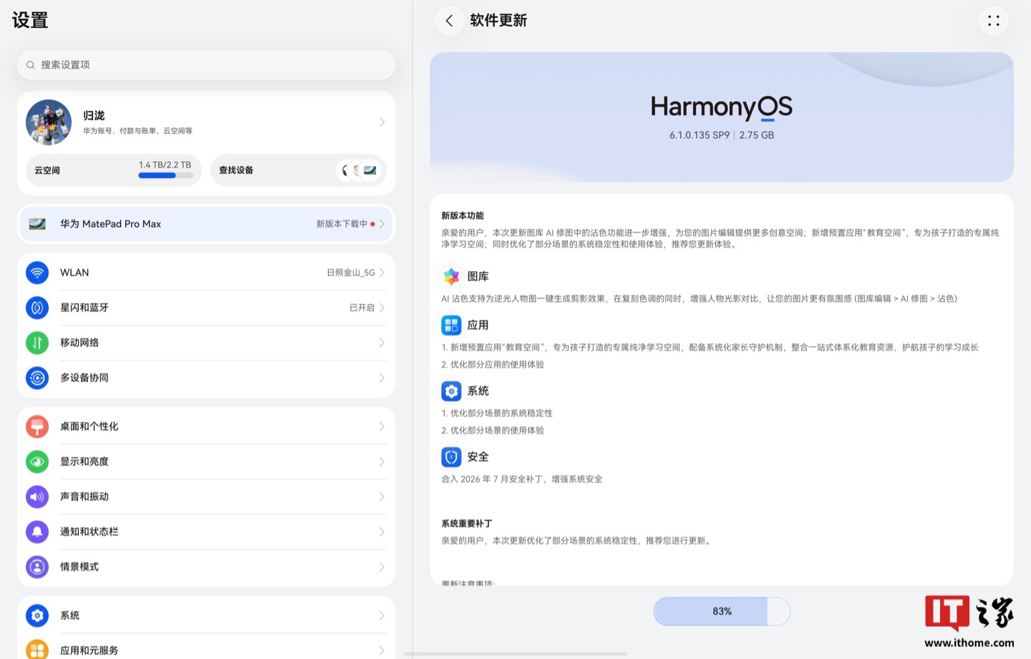Open the 通知和状态栏 settings entry
Image resolution: width=1031 pixels, height=659 pixels.
(206, 532)
